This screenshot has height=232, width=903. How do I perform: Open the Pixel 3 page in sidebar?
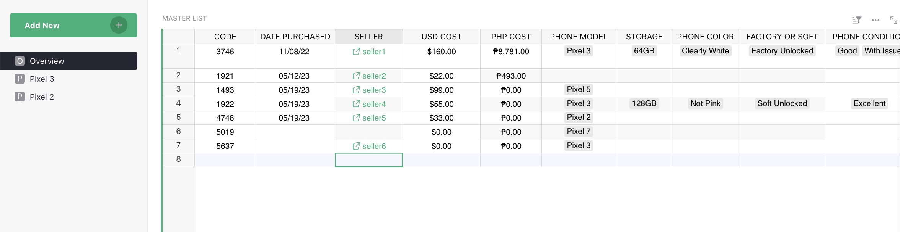[68, 79]
